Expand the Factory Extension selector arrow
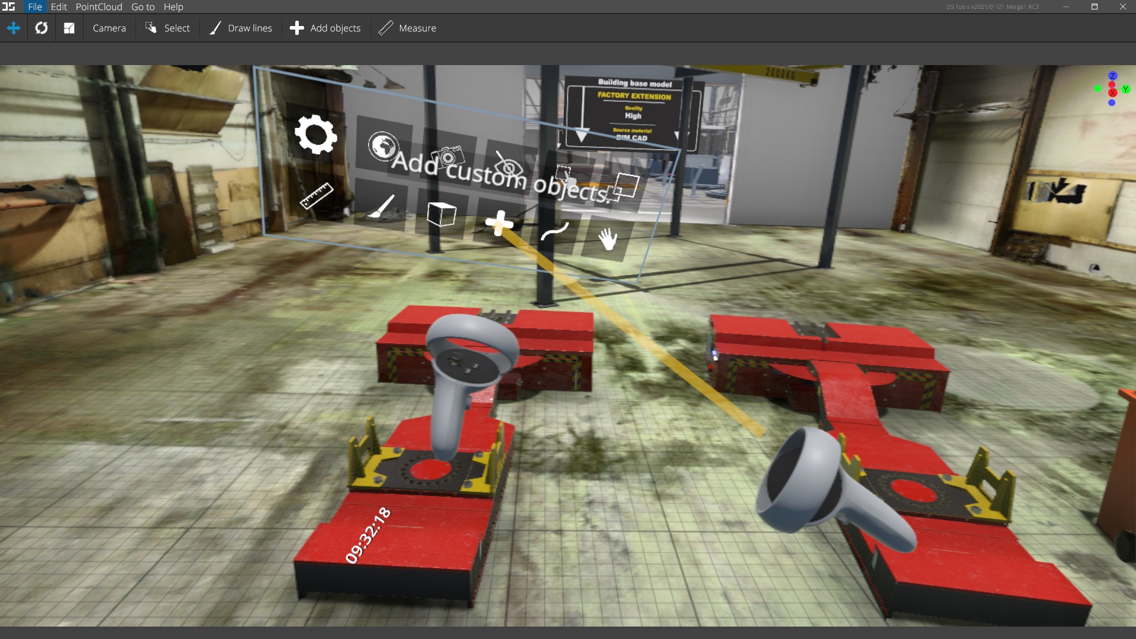This screenshot has width=1136, height=639. [x=582, y=135]
